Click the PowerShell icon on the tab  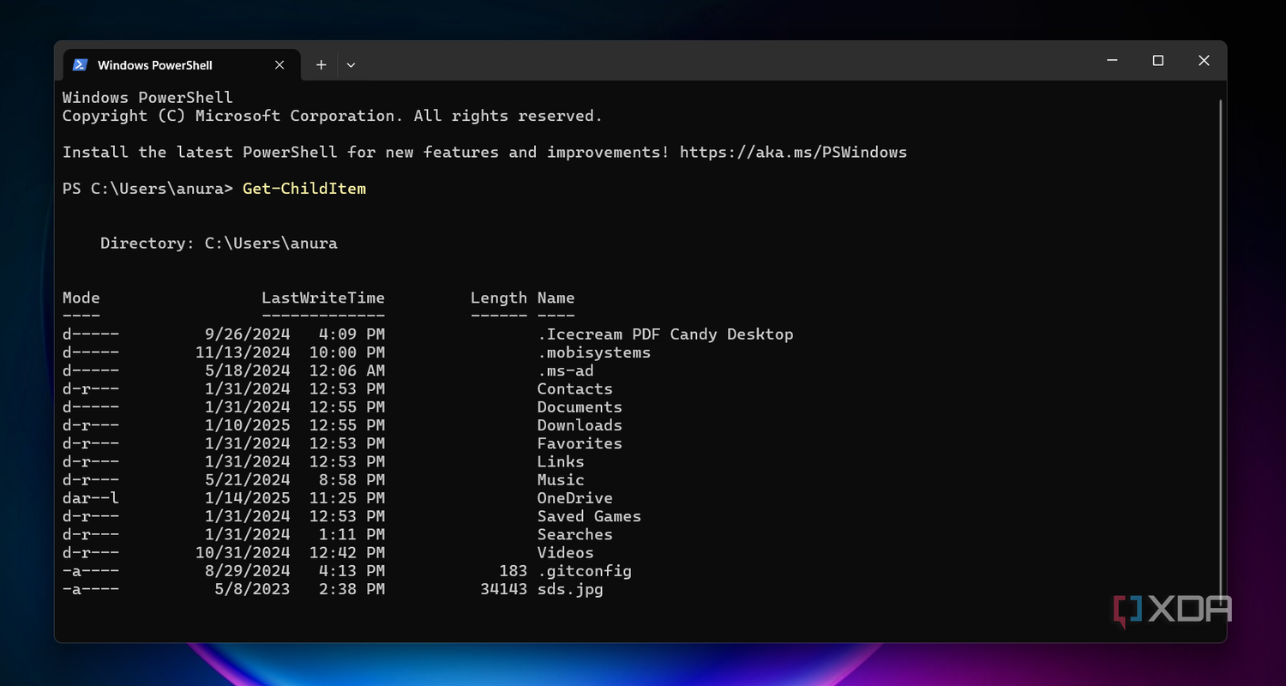(x=80, y=65)
